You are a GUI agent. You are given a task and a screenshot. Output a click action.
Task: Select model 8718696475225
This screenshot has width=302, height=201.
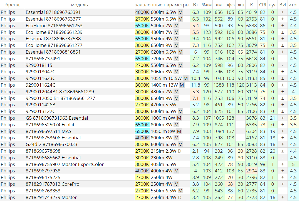click(43, 177)
